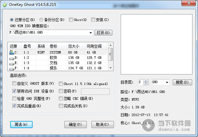Click the 135 GB total size cell
This screenshot has height=137, width=198.
pyautogui.click(x=74, y=63)
